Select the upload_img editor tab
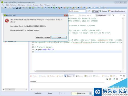The height and width of the screenshot is (96, 128). [x=86, y=16]
